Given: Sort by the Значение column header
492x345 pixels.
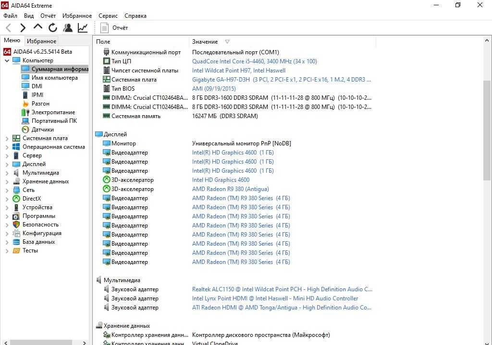Looking at the screenshot, I should click(205, 42).
